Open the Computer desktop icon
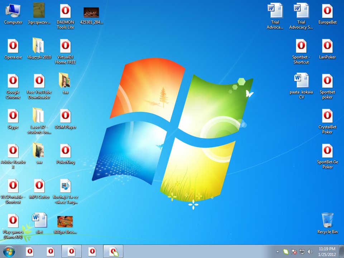Screen dimensions: 344x258 13,11
